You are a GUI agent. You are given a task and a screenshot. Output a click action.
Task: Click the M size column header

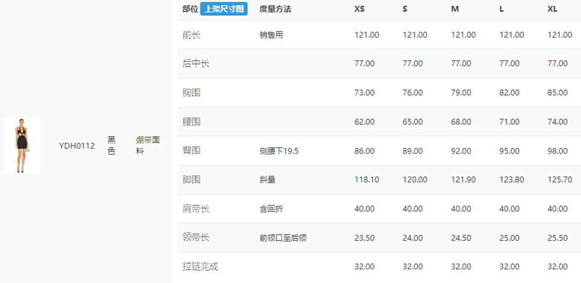[x=455, y=9]
